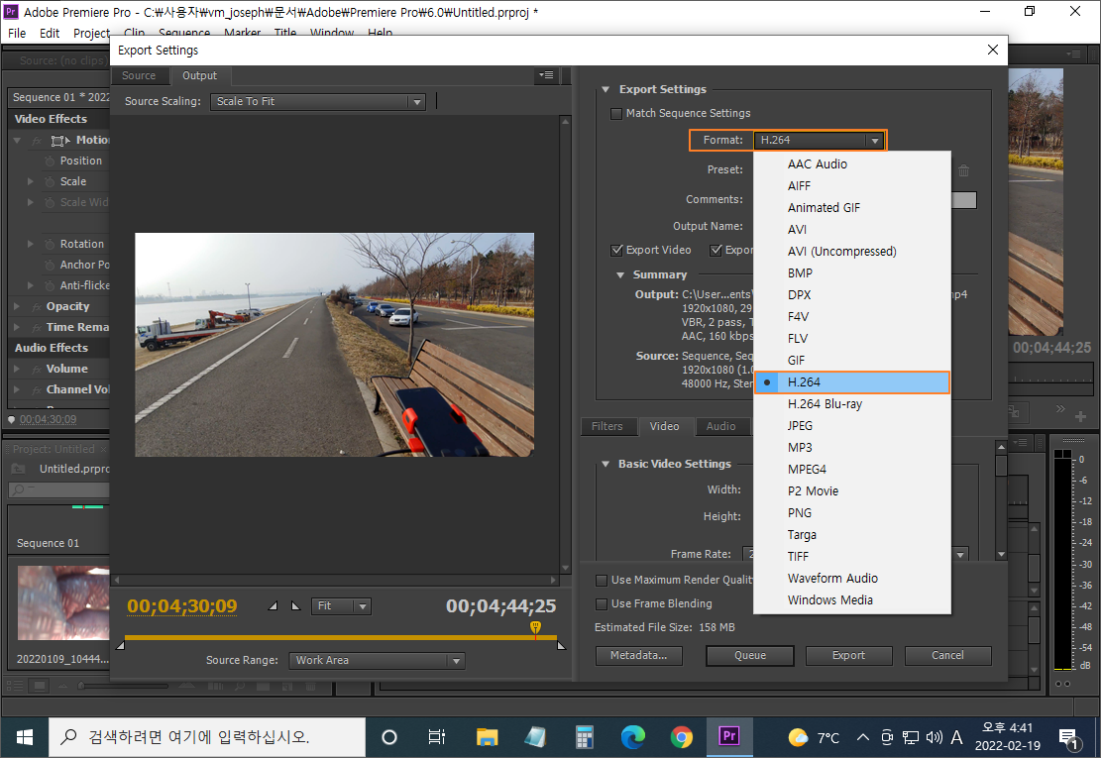Open the File menu

click(17, 33)
